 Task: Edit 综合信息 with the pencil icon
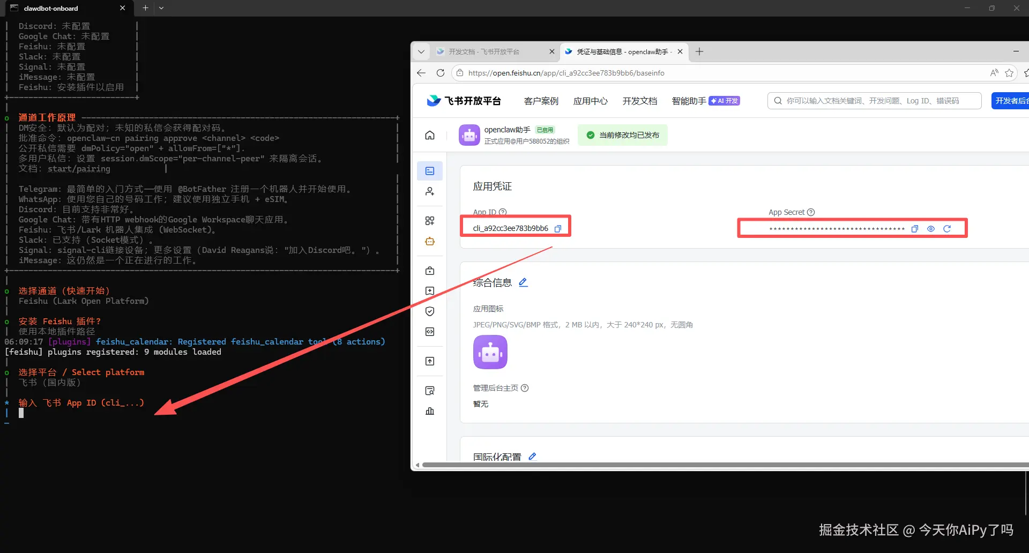[x=524, y=282]
